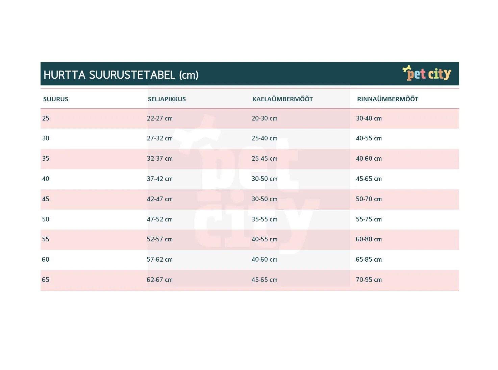This screenshot has width=498, height=370.
Task: Pick chest measurement 60-80 cm
Action: (369, 239)
